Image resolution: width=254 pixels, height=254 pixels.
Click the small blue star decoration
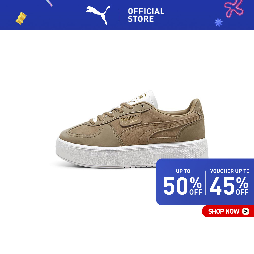pos(218,22)
